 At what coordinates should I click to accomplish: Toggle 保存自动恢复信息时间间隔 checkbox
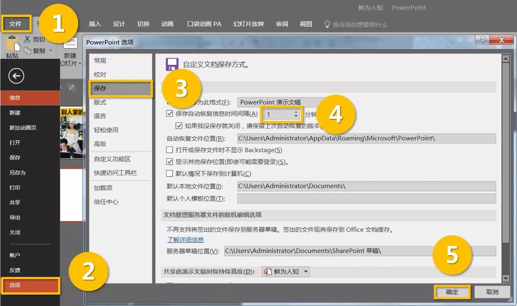pos(170,114)
